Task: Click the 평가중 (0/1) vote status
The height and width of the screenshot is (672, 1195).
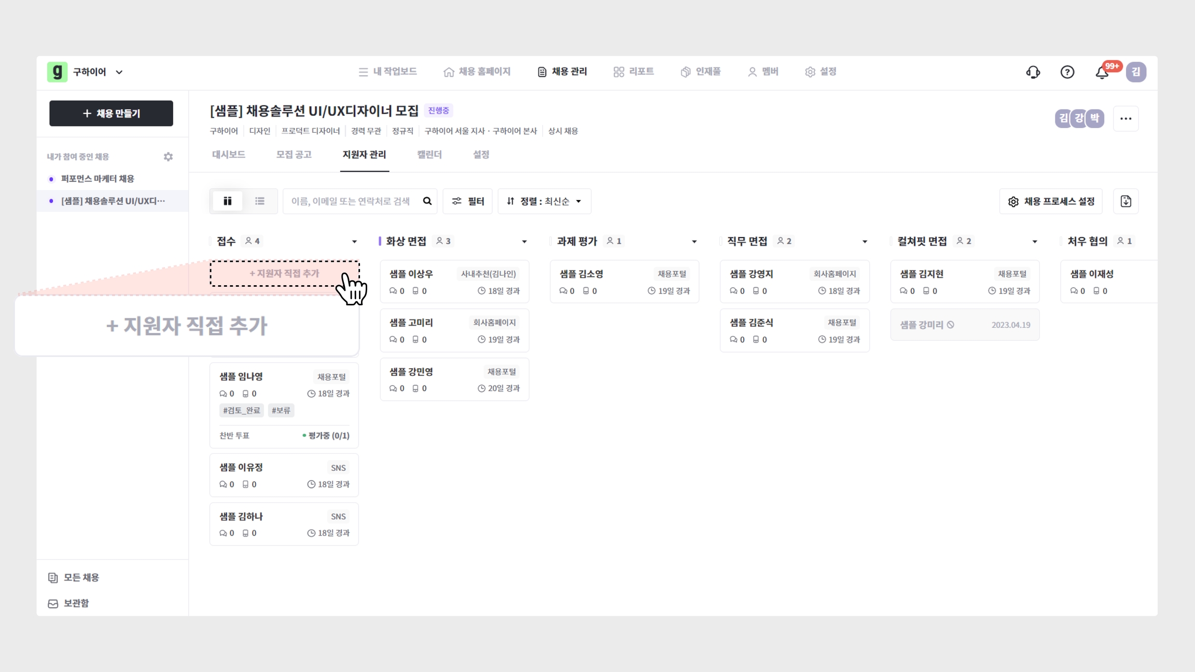Action: tap(326, 436)
